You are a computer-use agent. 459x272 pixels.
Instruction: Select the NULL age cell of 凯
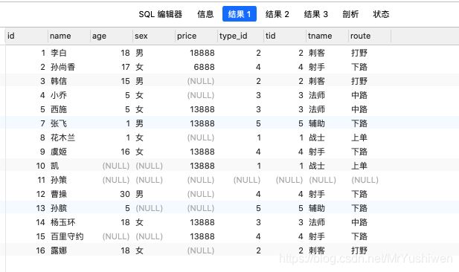116,166
